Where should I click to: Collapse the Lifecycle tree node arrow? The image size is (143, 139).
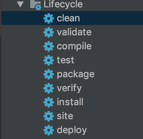[x=20, y=4]
